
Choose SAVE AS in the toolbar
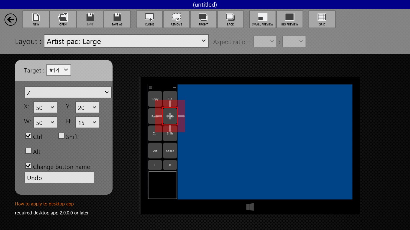pos(117,19)
